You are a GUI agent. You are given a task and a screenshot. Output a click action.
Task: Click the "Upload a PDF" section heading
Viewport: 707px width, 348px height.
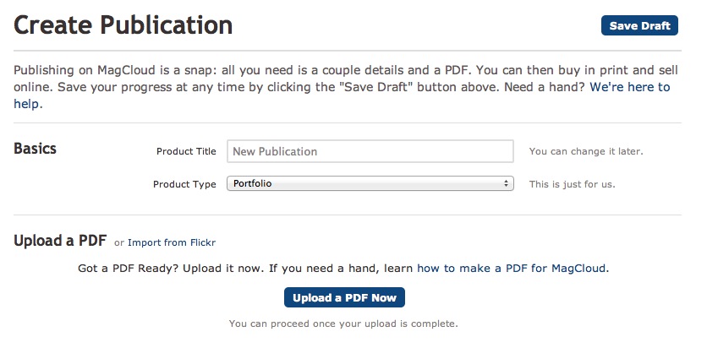pyautogui.click(x=60, y=241)
